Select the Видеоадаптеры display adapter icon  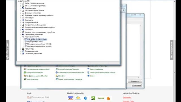(x=23, y=8)
